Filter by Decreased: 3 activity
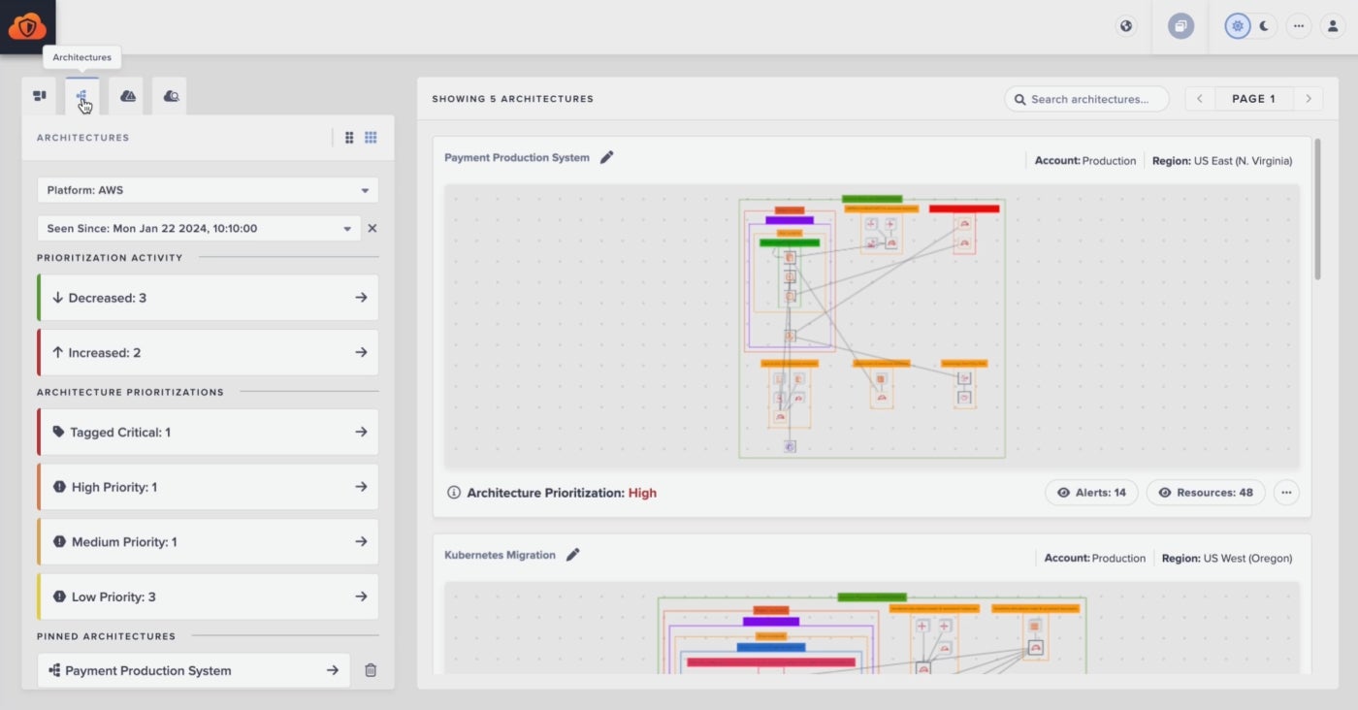1358x710 pixels. 208,298
